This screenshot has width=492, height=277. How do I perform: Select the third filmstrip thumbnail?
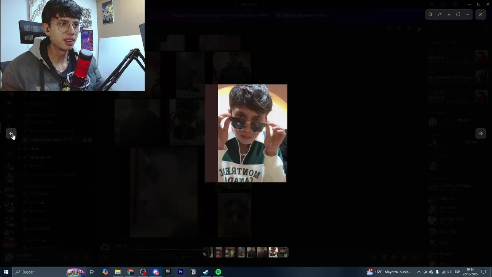pos(230,252)
